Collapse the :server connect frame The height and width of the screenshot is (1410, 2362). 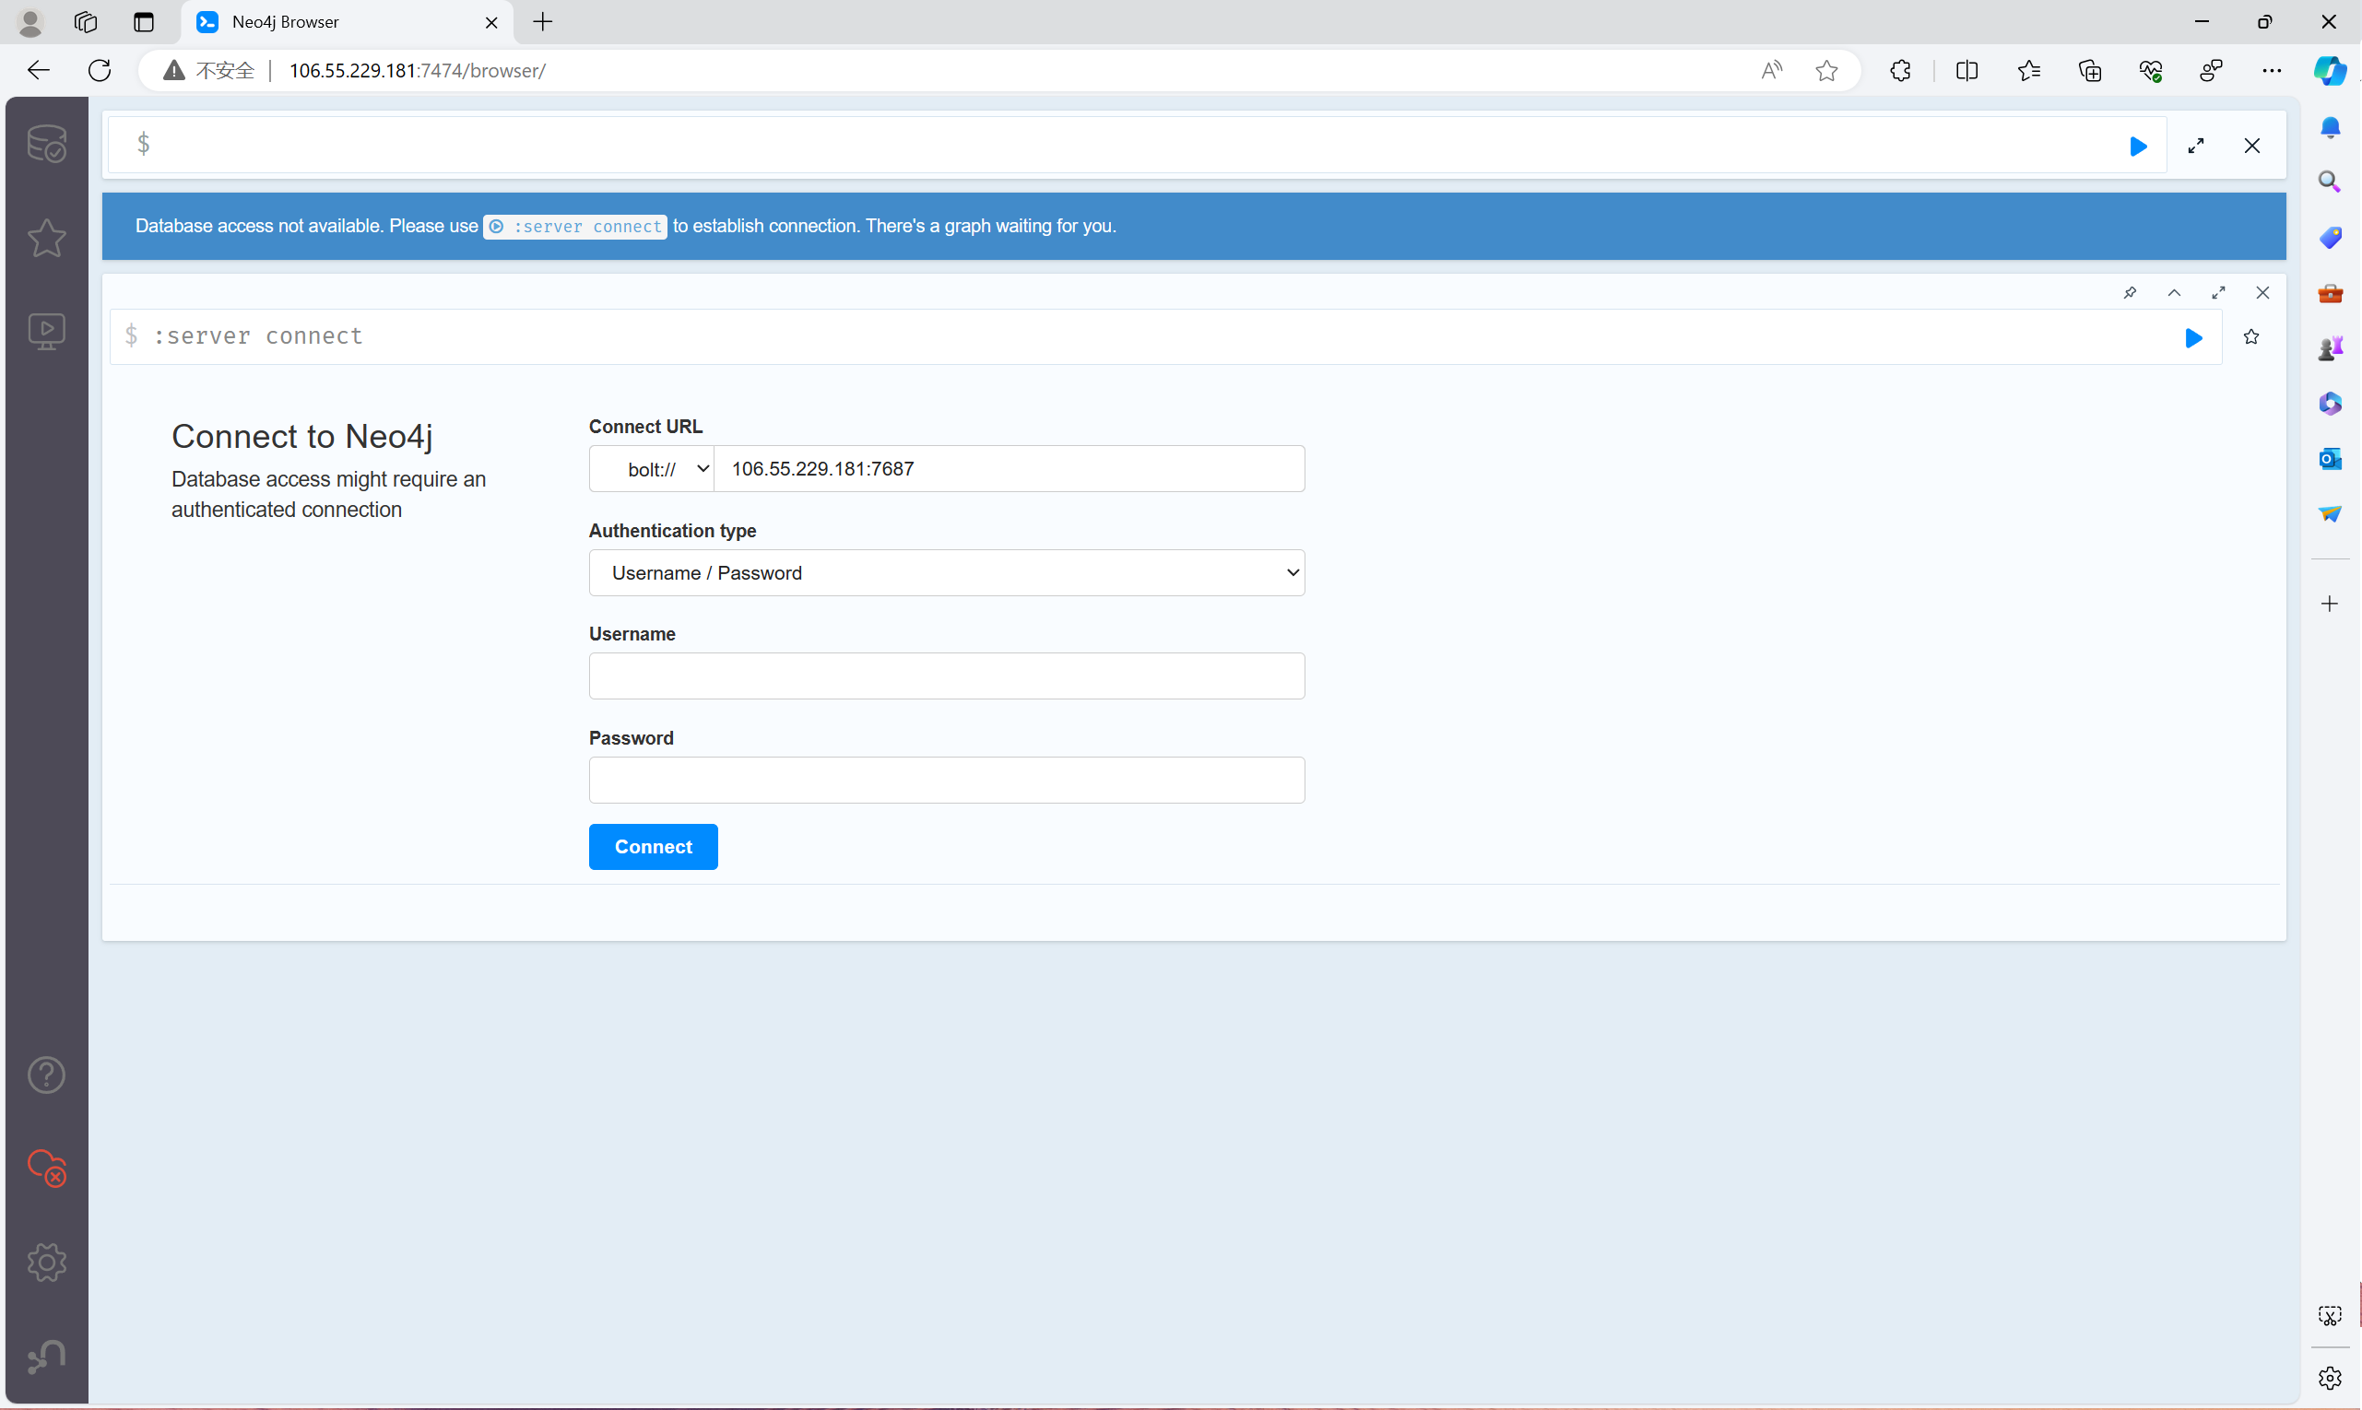2174,293
